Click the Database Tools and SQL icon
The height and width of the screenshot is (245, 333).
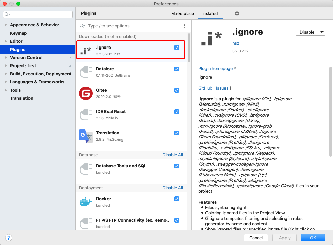tap(85, 169)
